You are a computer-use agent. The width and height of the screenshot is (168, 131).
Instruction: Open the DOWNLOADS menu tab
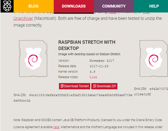click(74, 6)
